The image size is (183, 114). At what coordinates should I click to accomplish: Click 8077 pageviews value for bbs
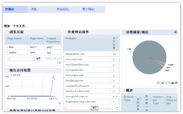pyautogui.click(x=33, y=47)
